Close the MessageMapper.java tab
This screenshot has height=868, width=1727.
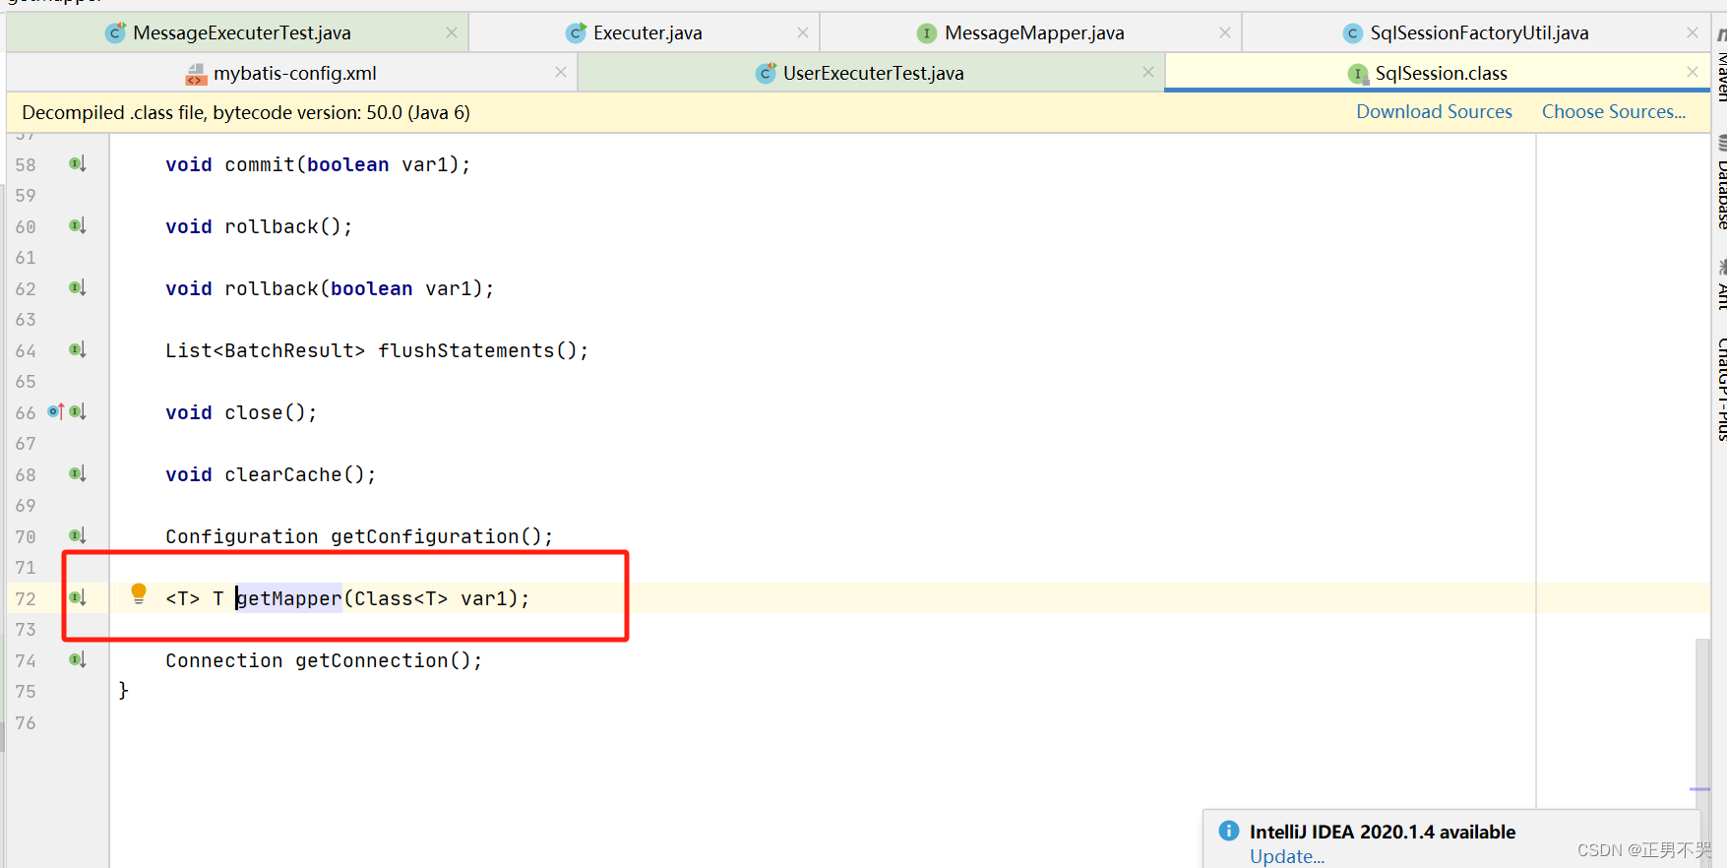(1225, 32)
